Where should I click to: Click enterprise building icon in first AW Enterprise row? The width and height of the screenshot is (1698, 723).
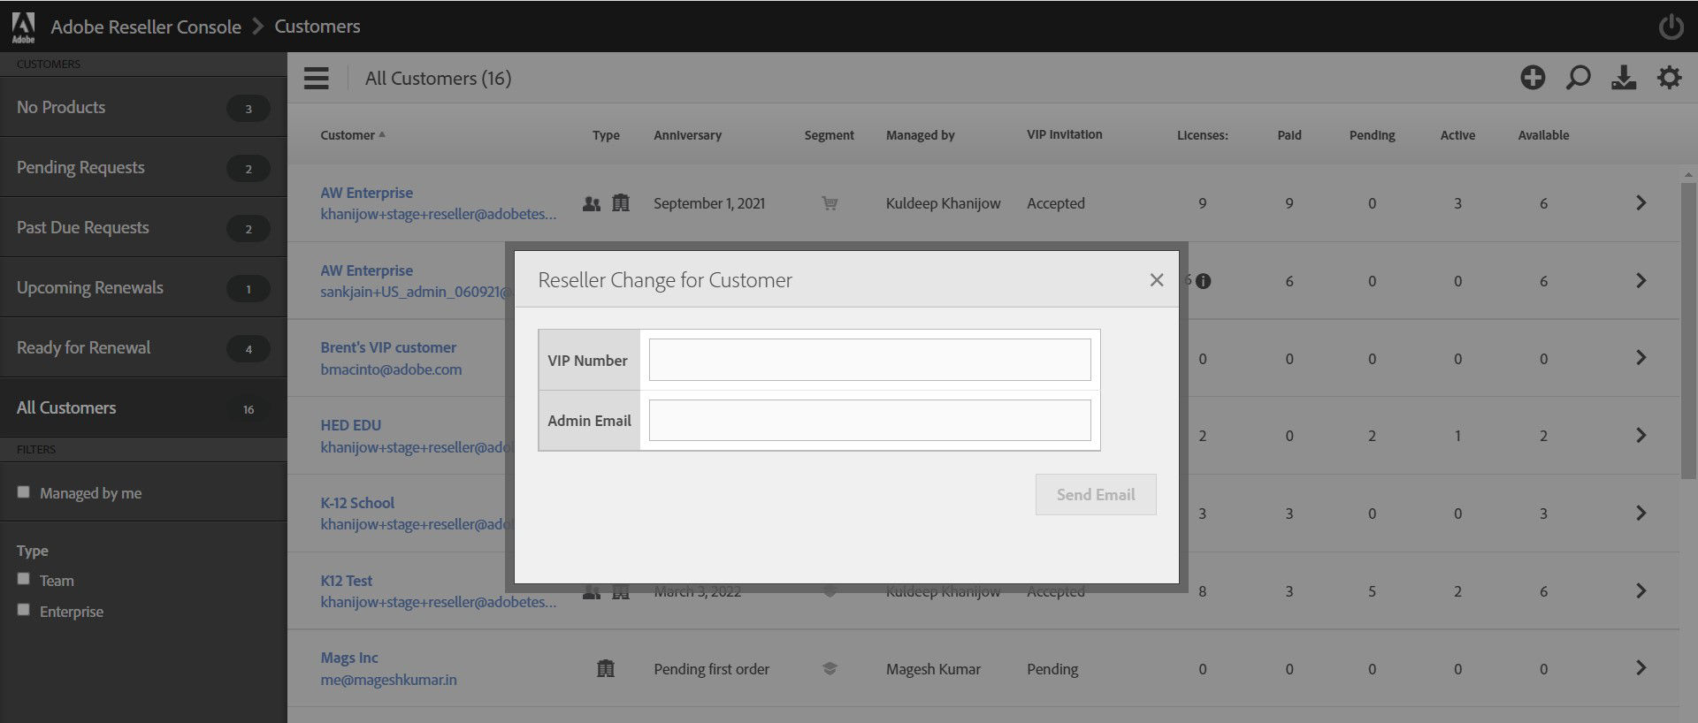pyautogui.click(x=621, y=203)
